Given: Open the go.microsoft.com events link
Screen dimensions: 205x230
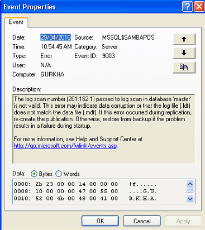Looking at the screenshot, I should 65,146.
